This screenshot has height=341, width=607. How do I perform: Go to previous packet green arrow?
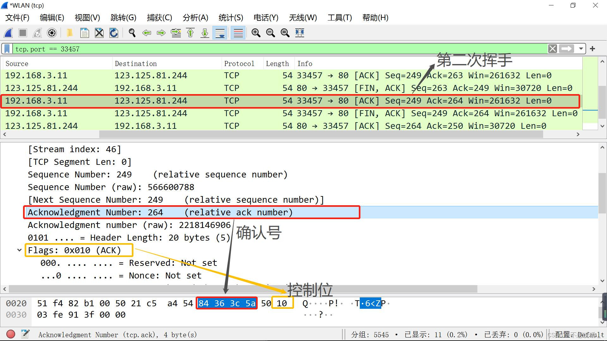[x=147, y=33]
